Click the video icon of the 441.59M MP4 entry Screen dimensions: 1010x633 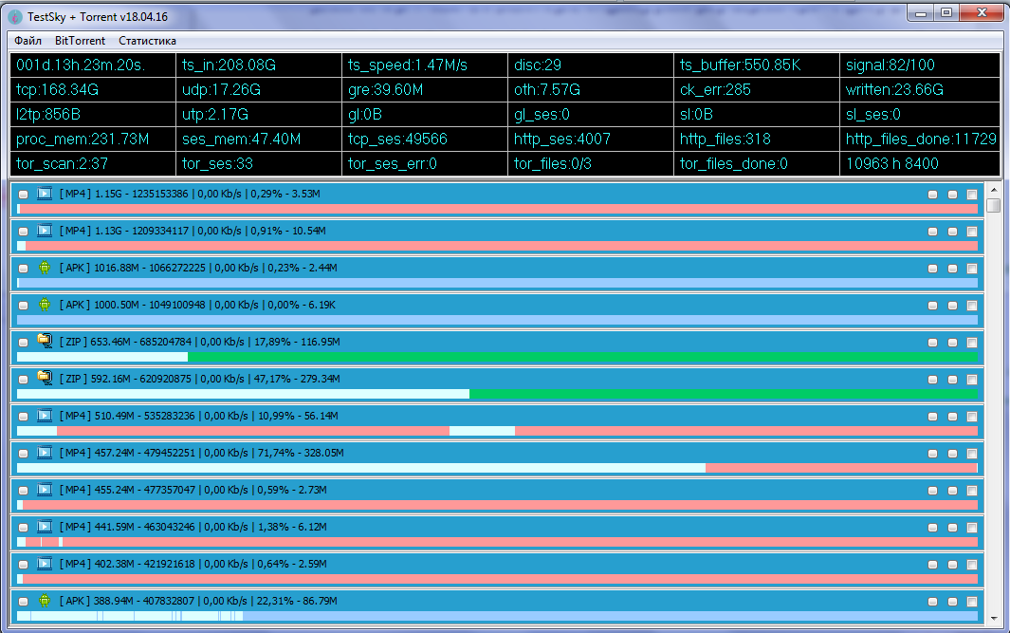(45, 527)
